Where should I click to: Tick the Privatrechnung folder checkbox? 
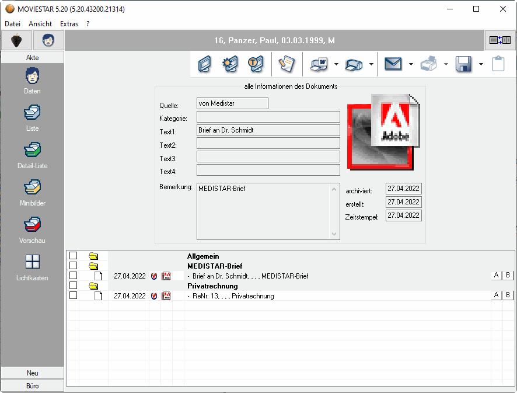point(73,286)
